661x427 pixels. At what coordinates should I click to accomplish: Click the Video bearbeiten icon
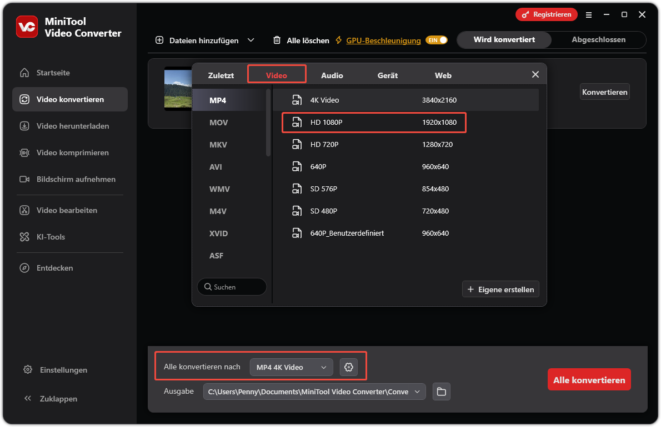[24, 210]
